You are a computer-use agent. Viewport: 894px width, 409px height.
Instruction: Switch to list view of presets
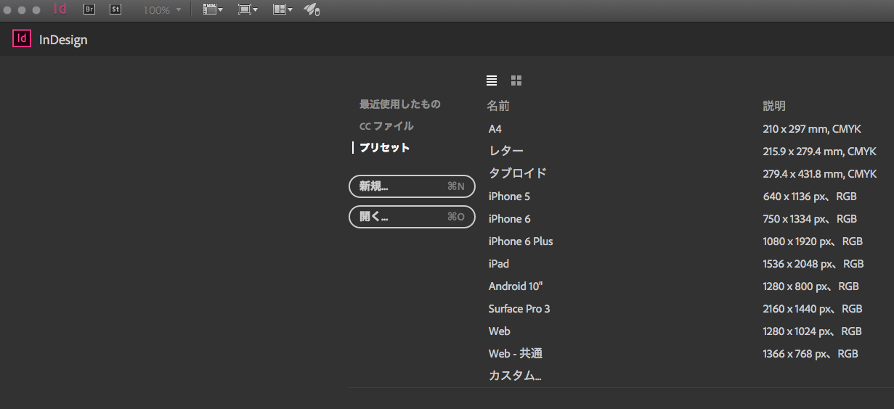492,80
